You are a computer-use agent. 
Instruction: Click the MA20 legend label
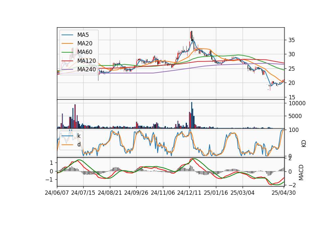(85, 43)
